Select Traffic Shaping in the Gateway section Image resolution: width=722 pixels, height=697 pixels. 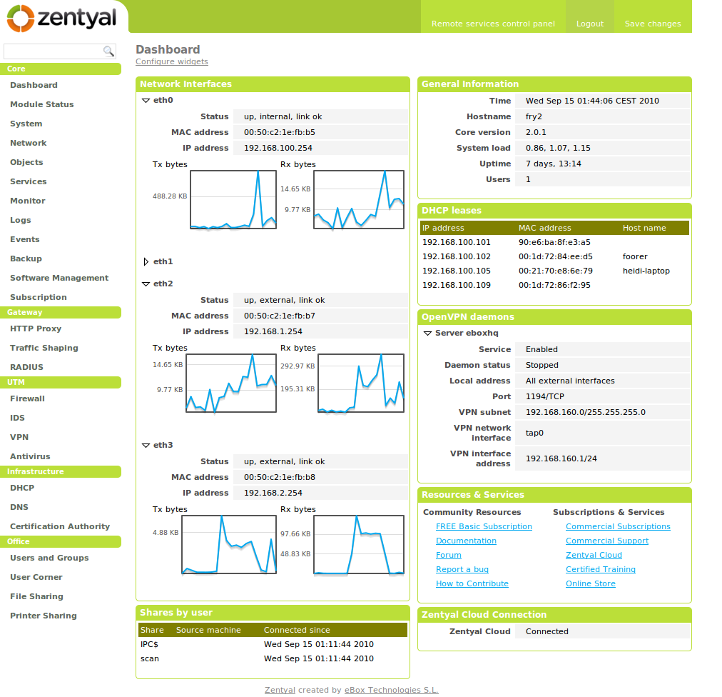tap(44, 348)
